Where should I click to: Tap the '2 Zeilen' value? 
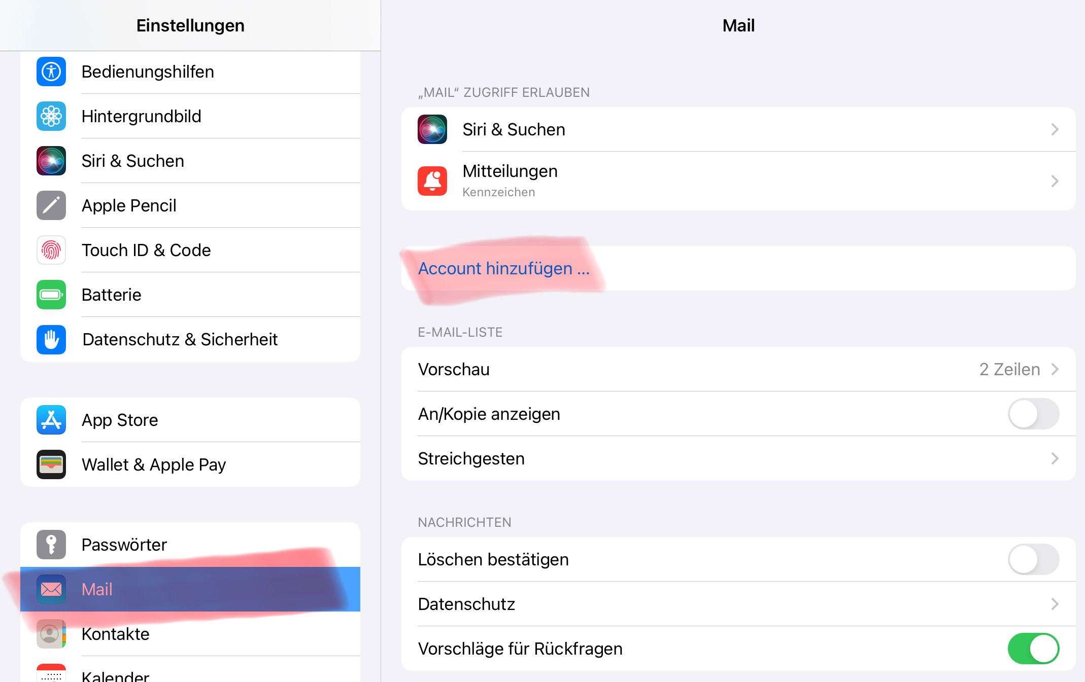[1009, 369]
